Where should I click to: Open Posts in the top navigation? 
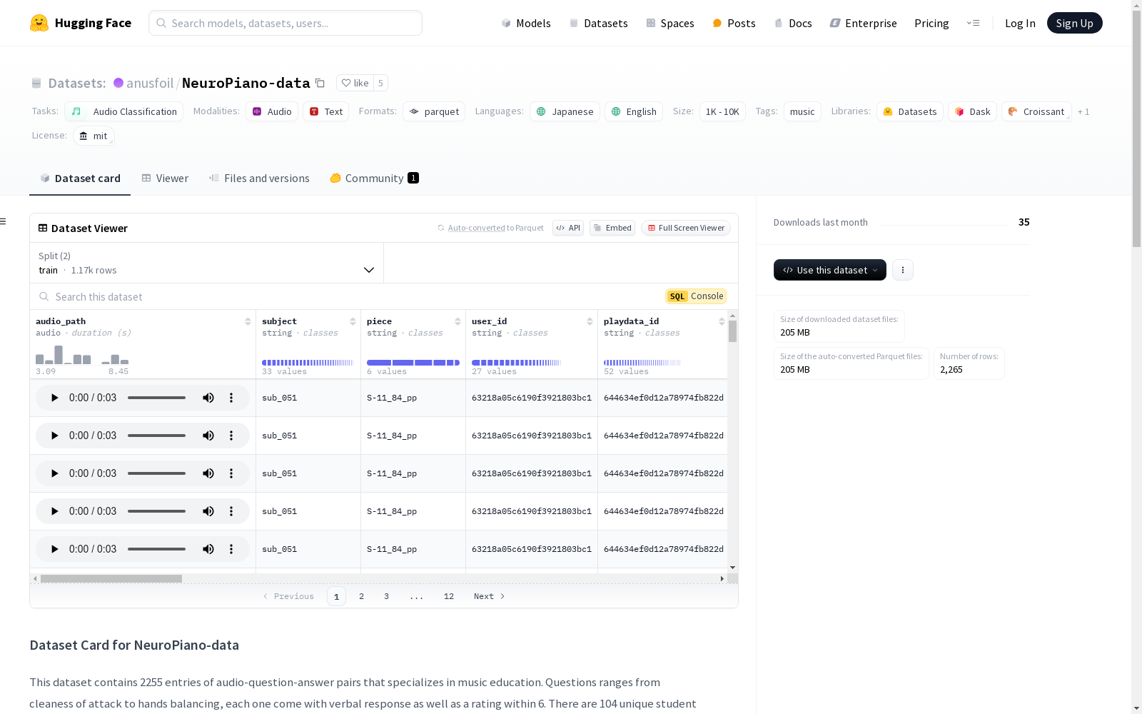[734, 23]
